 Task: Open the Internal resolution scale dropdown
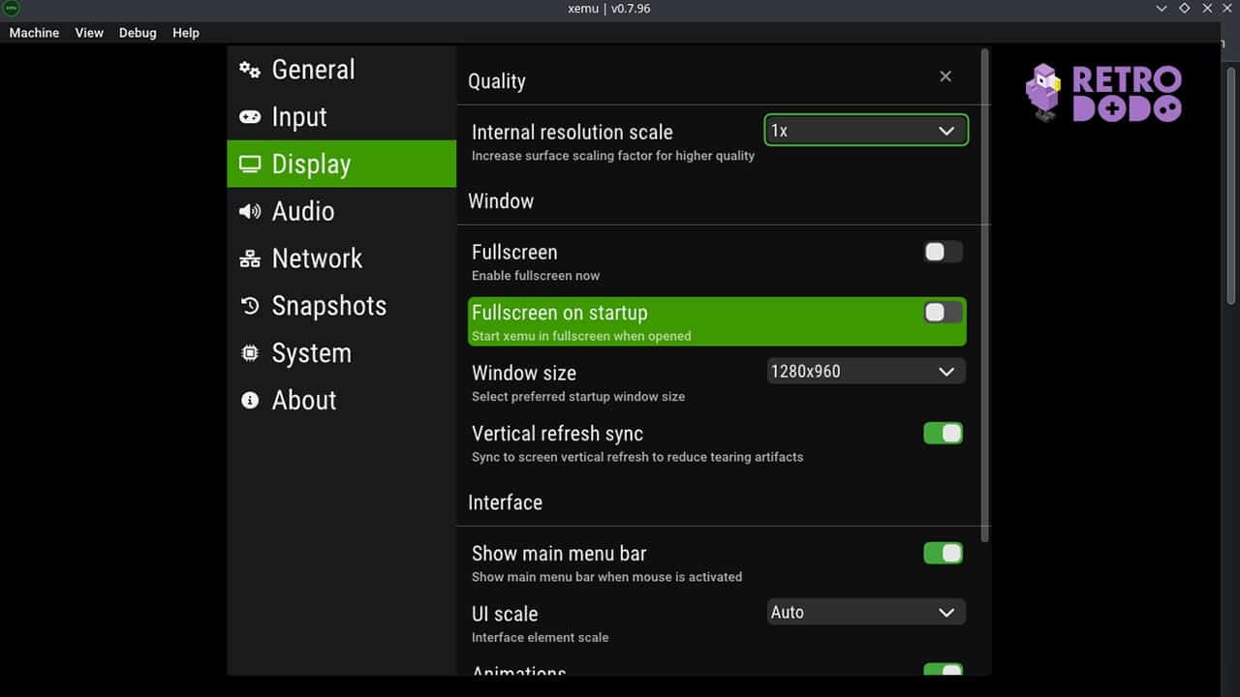click(x=865, y=130)
